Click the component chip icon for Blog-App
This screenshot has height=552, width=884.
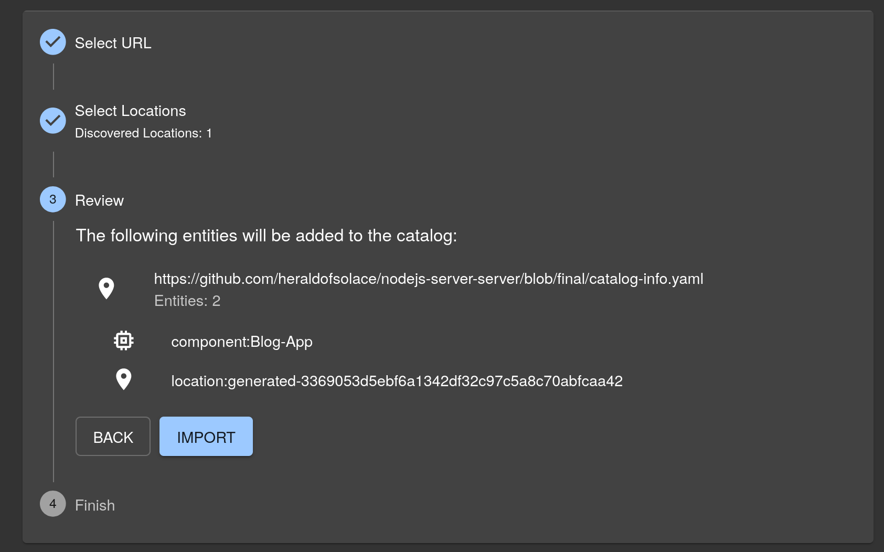tap(124, 341)
